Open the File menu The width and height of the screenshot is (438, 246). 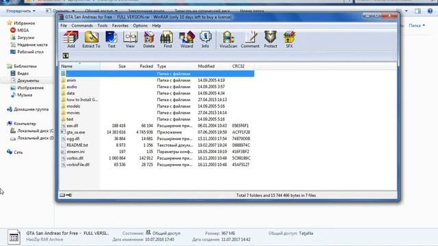click(x=64, y=26)
